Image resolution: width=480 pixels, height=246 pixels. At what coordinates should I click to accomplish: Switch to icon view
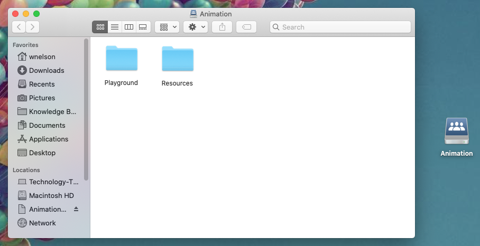pyautogui.click(x=100, y=27)
